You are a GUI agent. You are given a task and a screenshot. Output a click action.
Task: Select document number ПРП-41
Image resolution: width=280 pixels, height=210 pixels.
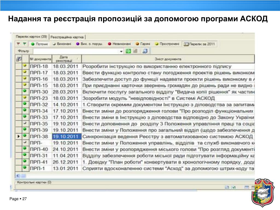39,162
